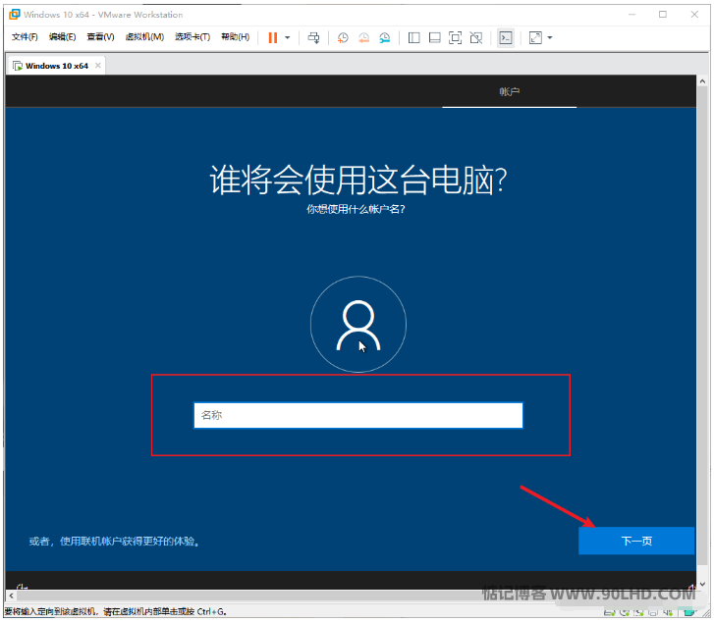Click the take snapshot clock icon
This screenshot has width=714, height=622.
coord(343,37)
